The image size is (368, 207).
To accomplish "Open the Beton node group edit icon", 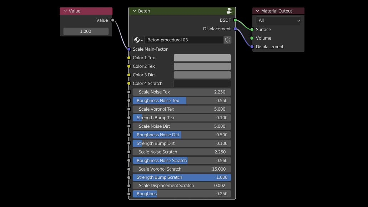I will (x=229, y=11).
